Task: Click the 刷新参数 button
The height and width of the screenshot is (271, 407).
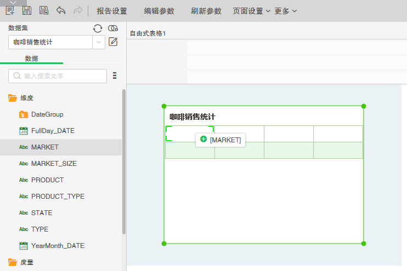Action: (206, 11)
